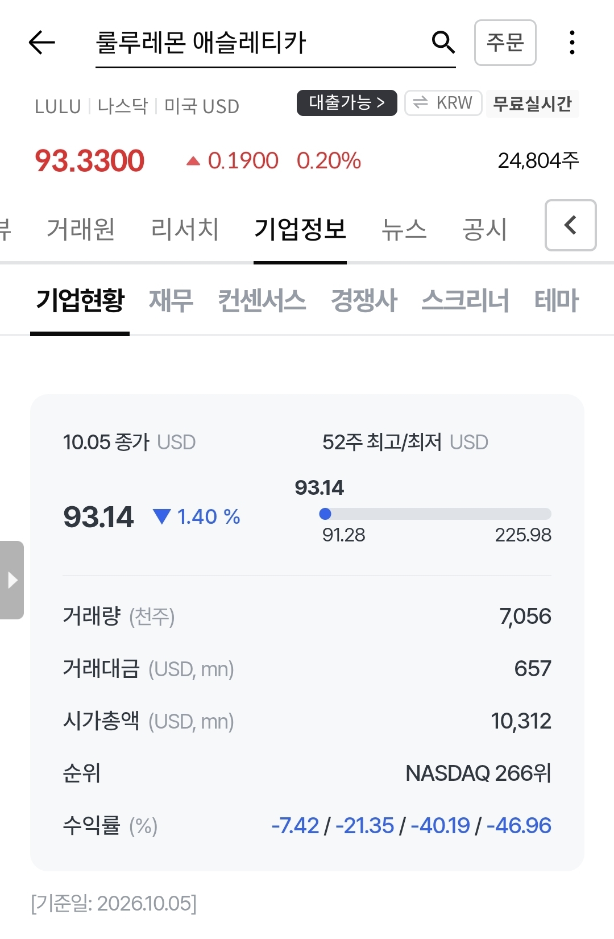Screen dimensions: 614x939
Task: Open the 뉴스 tab
Action: coord(404,229)
